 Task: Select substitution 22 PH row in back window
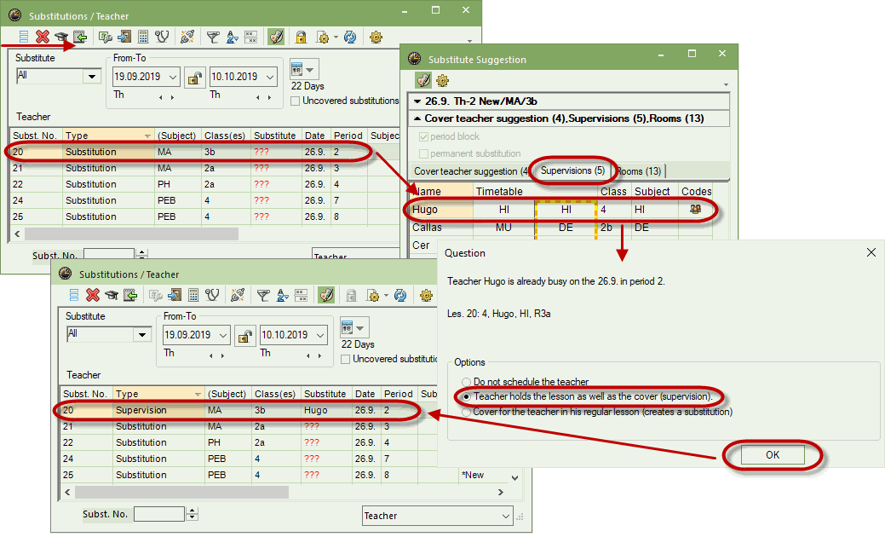pyautogui.click(x=205, y=185)
